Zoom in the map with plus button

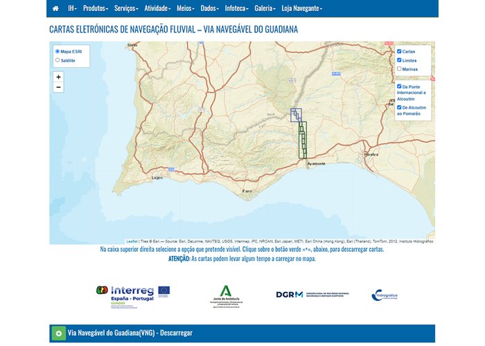coord(58,77)
